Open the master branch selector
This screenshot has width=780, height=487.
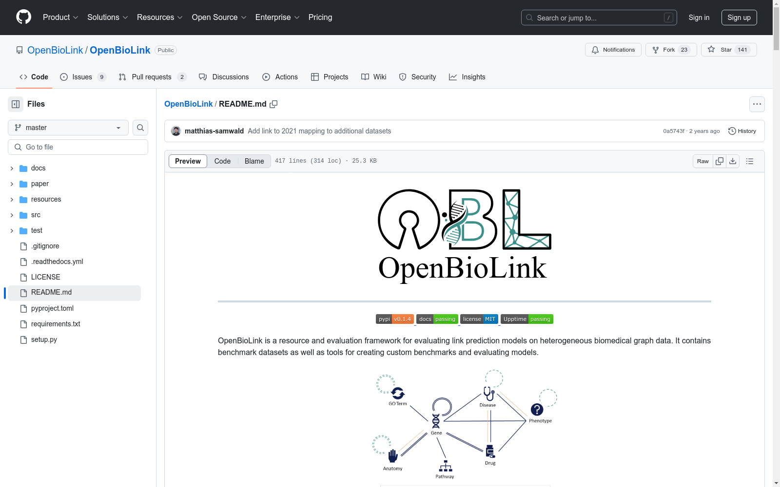67,127
